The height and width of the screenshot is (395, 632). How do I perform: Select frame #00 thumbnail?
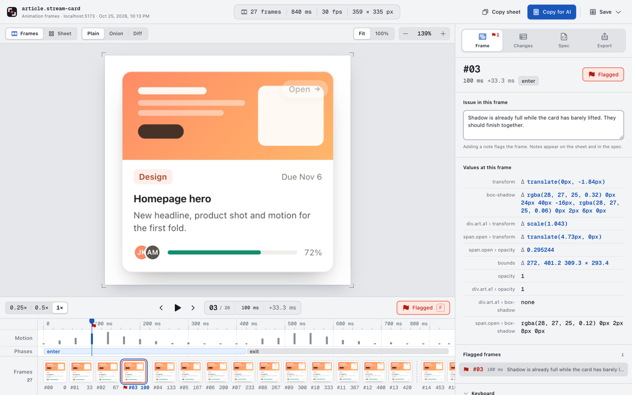coord(55,372)
